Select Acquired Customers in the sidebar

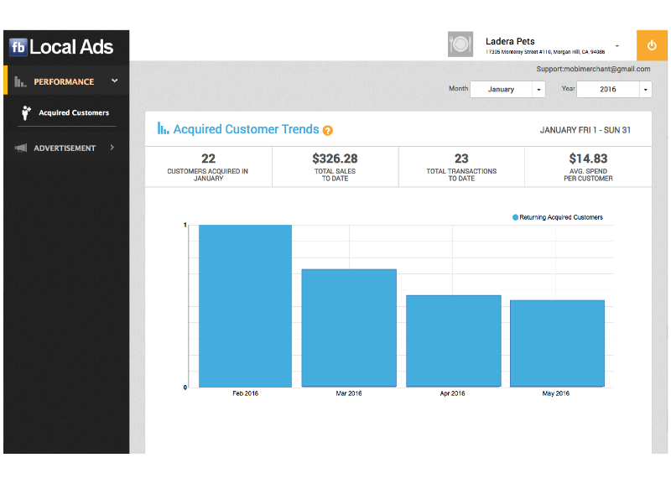(73, 112)
